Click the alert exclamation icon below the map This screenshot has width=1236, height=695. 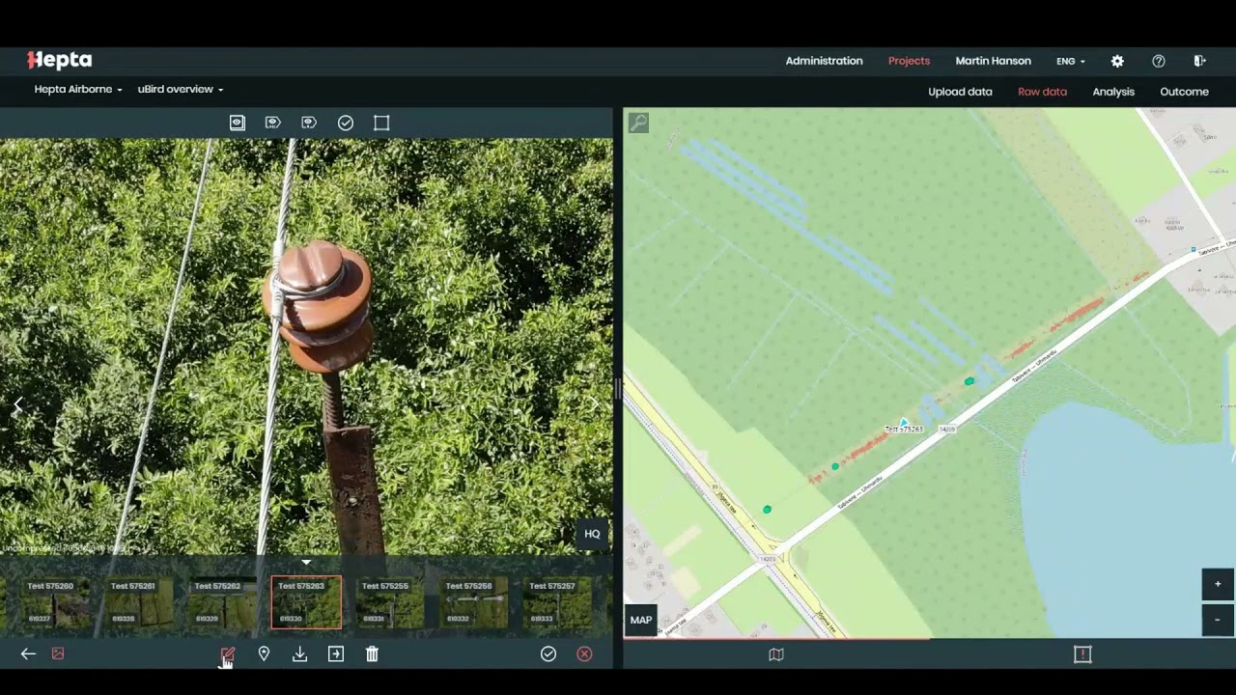point(1082,654)
